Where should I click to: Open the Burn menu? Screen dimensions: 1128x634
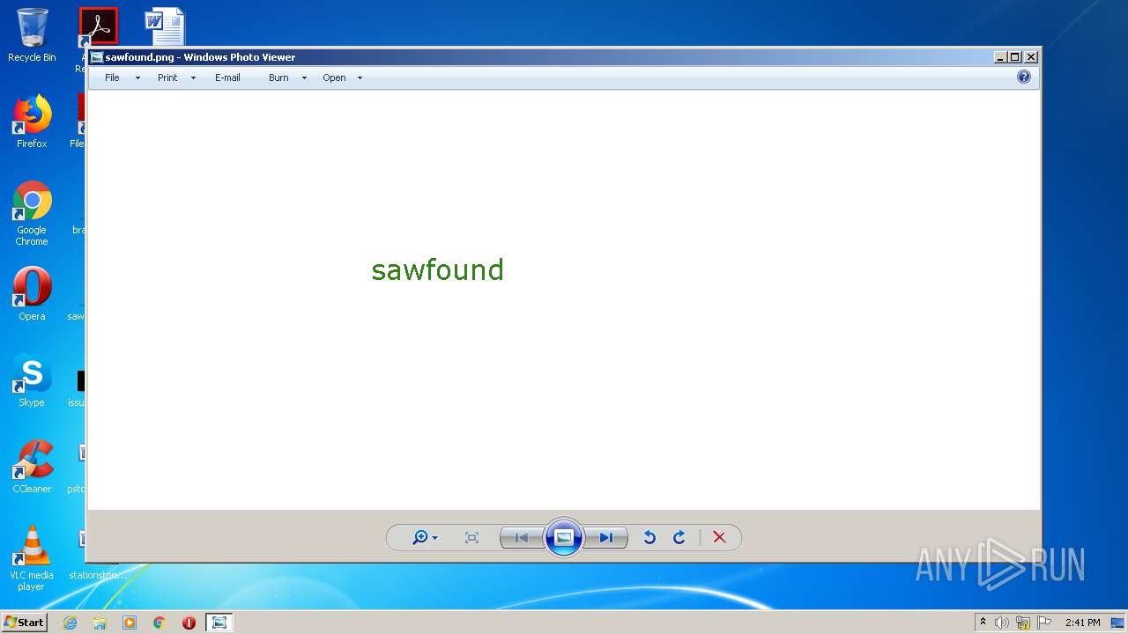pos(278,77)
